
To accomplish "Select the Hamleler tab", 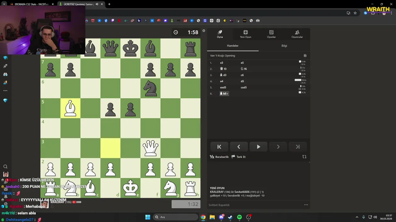I will pos(233,46).
